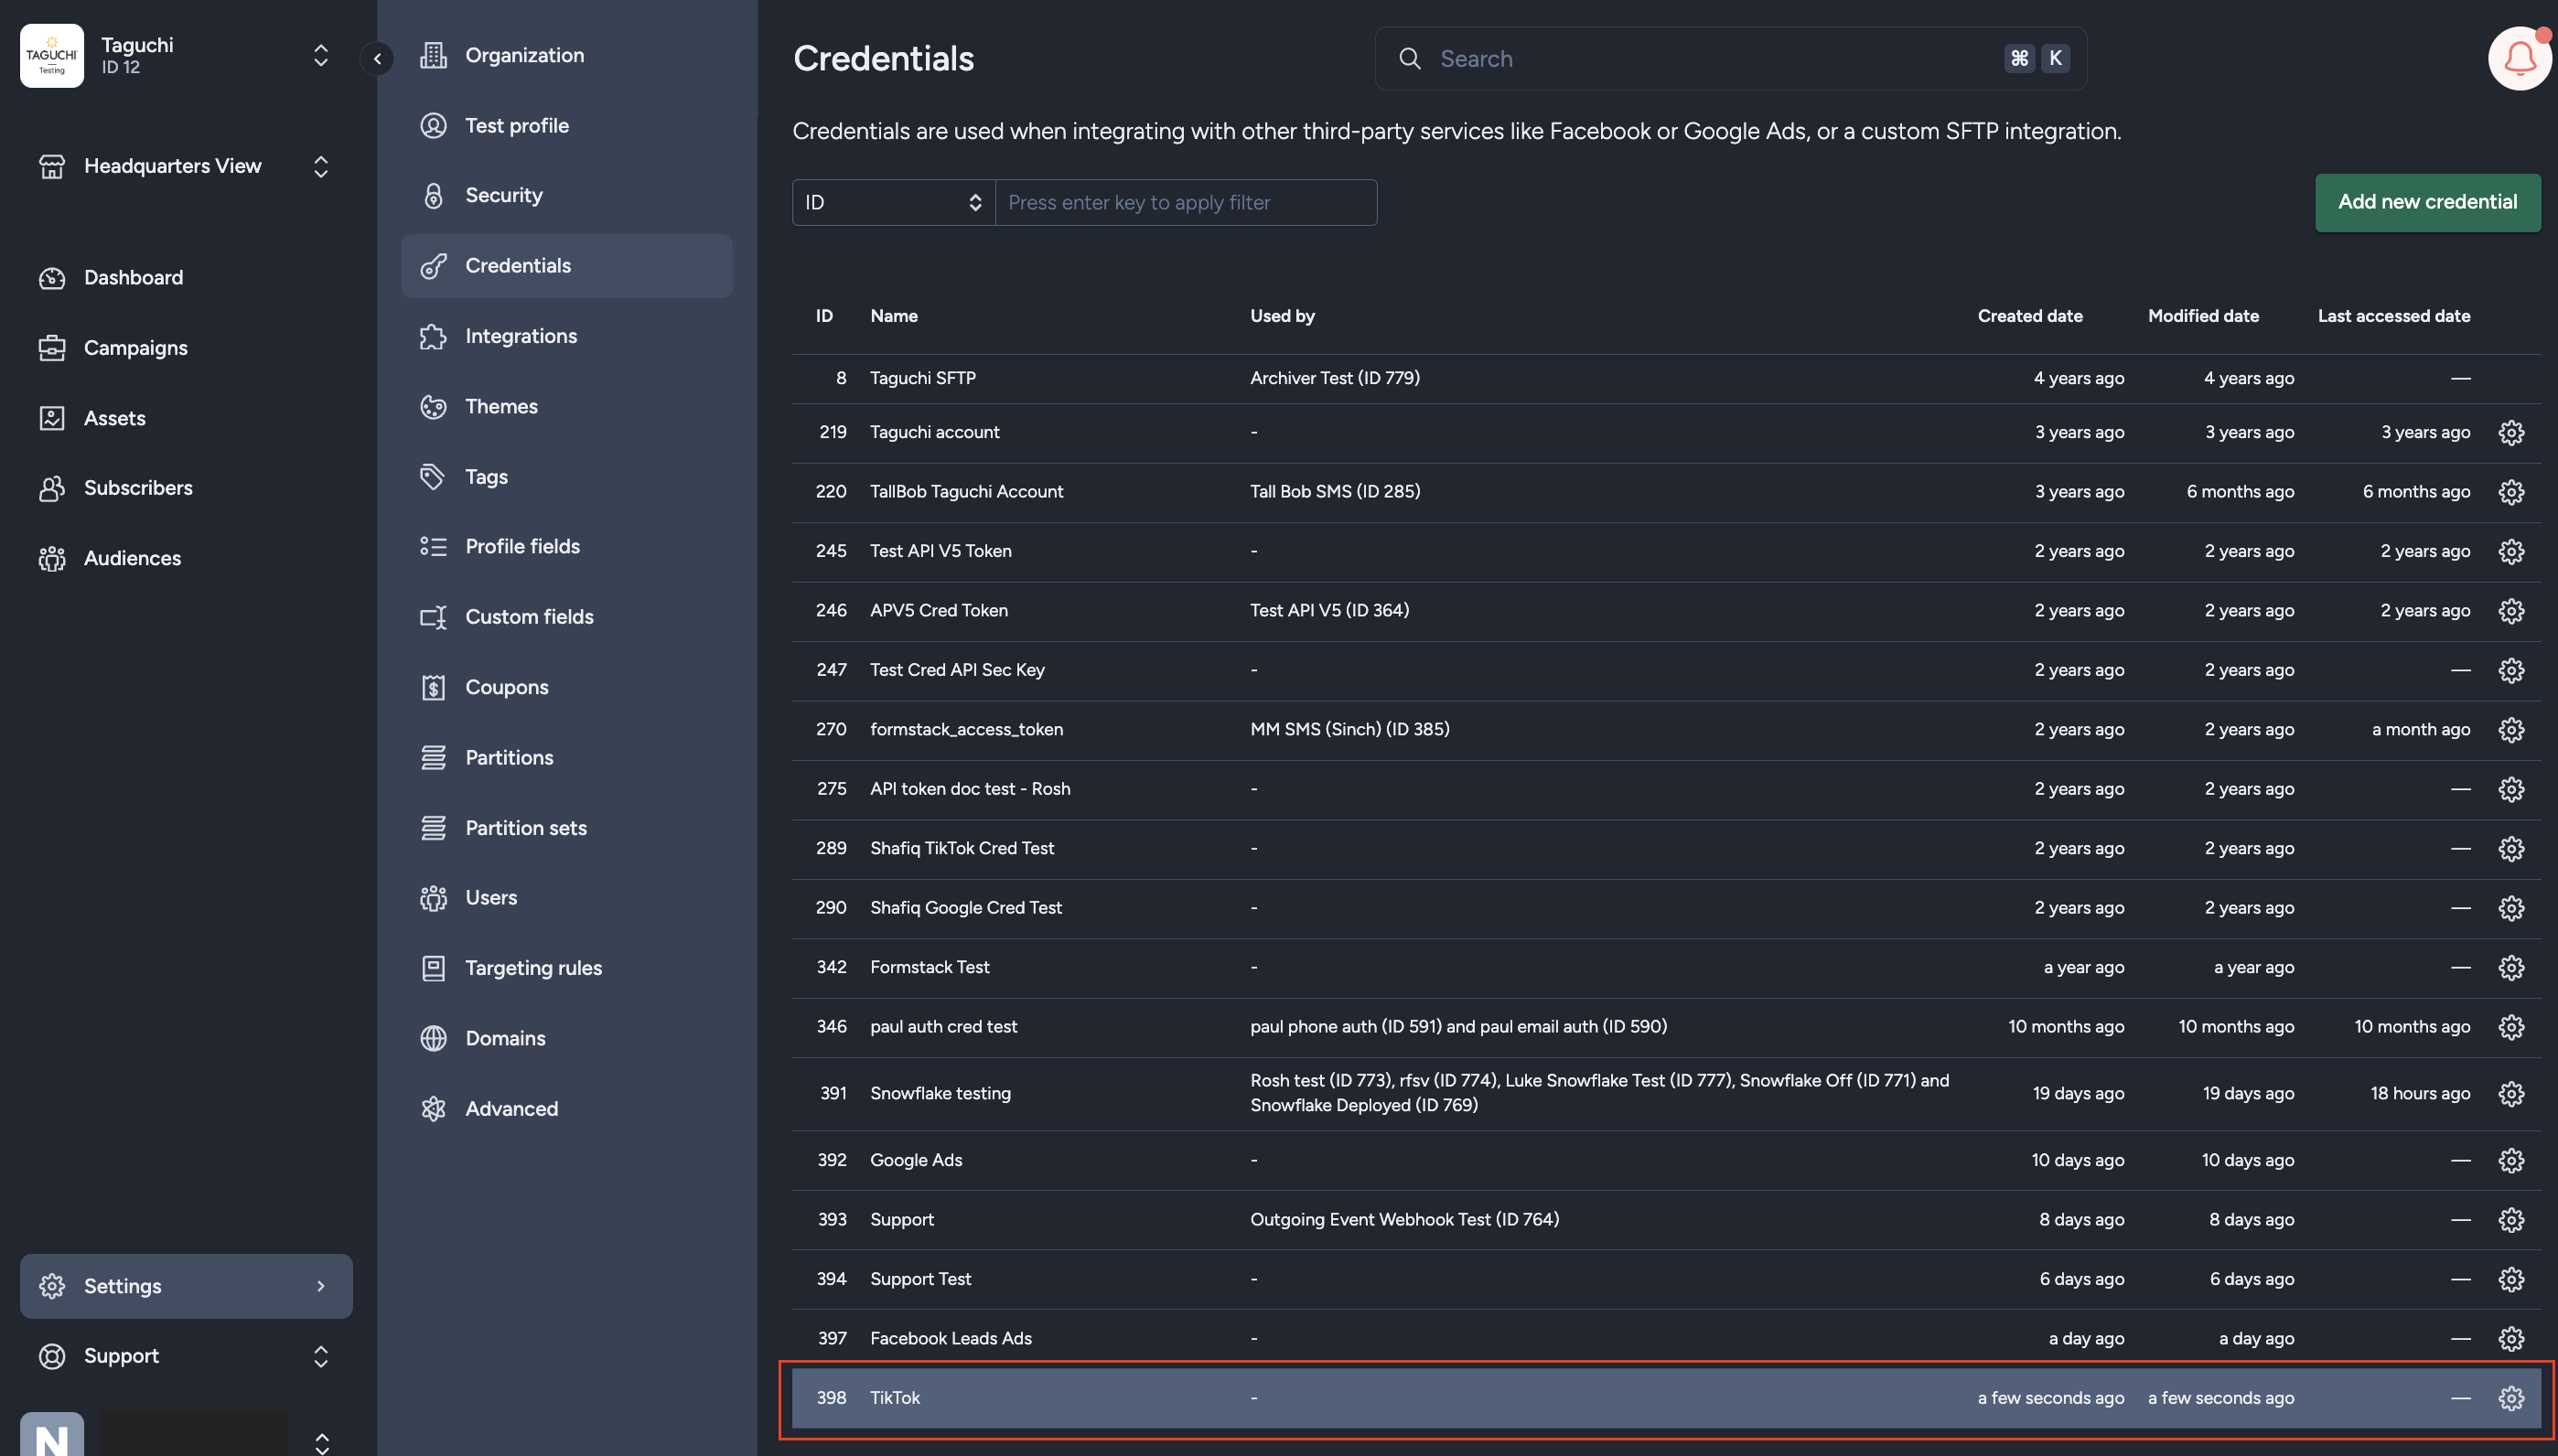Open gear menu for Google Ads credential
Image resolution: width=2558 pixels, height=1456 pixels.
(x=2511, y=1160)
